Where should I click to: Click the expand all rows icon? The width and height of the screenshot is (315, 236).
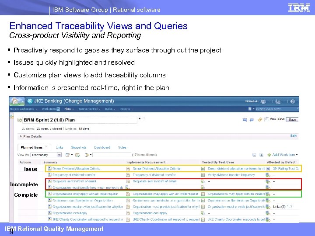tap(261, 155)
